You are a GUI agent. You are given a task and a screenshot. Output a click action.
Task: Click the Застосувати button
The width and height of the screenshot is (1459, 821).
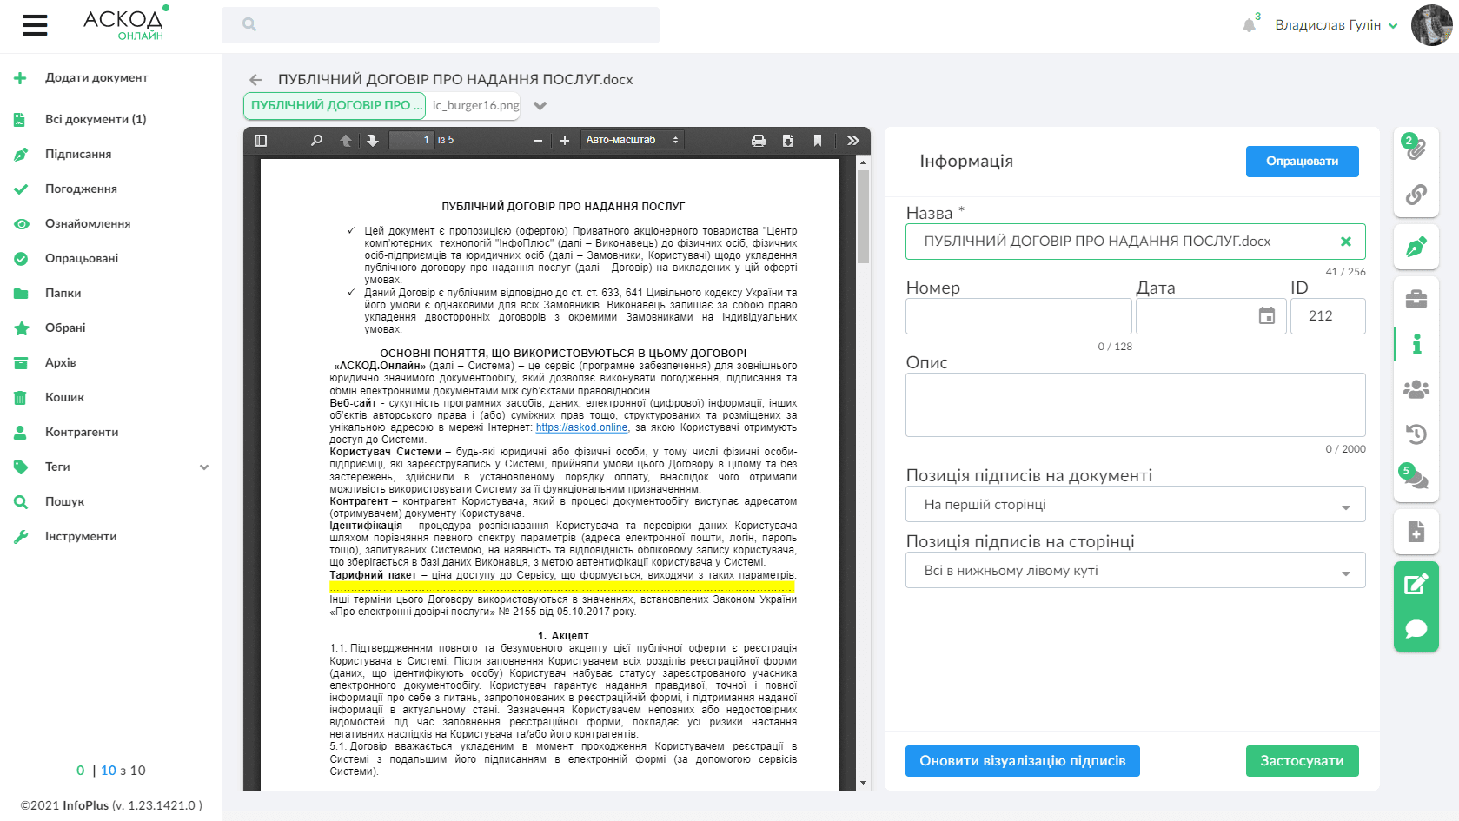pyautogui.click(x=1302, y=761)
